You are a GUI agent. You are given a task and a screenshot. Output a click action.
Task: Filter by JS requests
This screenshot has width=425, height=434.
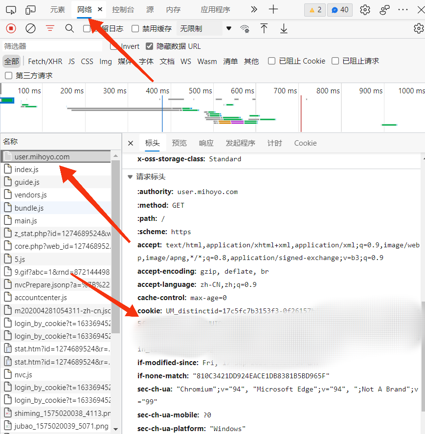(x=71, y=62)
